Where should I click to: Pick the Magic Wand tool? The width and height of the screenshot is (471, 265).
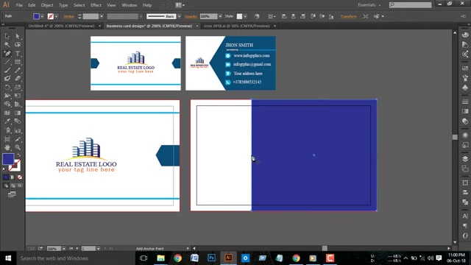pyautogui.click(x=7, y=45)
